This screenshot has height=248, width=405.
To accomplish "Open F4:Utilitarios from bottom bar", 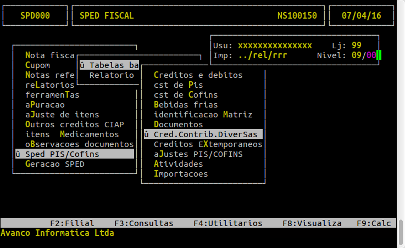I will click(x=228, y=223).
